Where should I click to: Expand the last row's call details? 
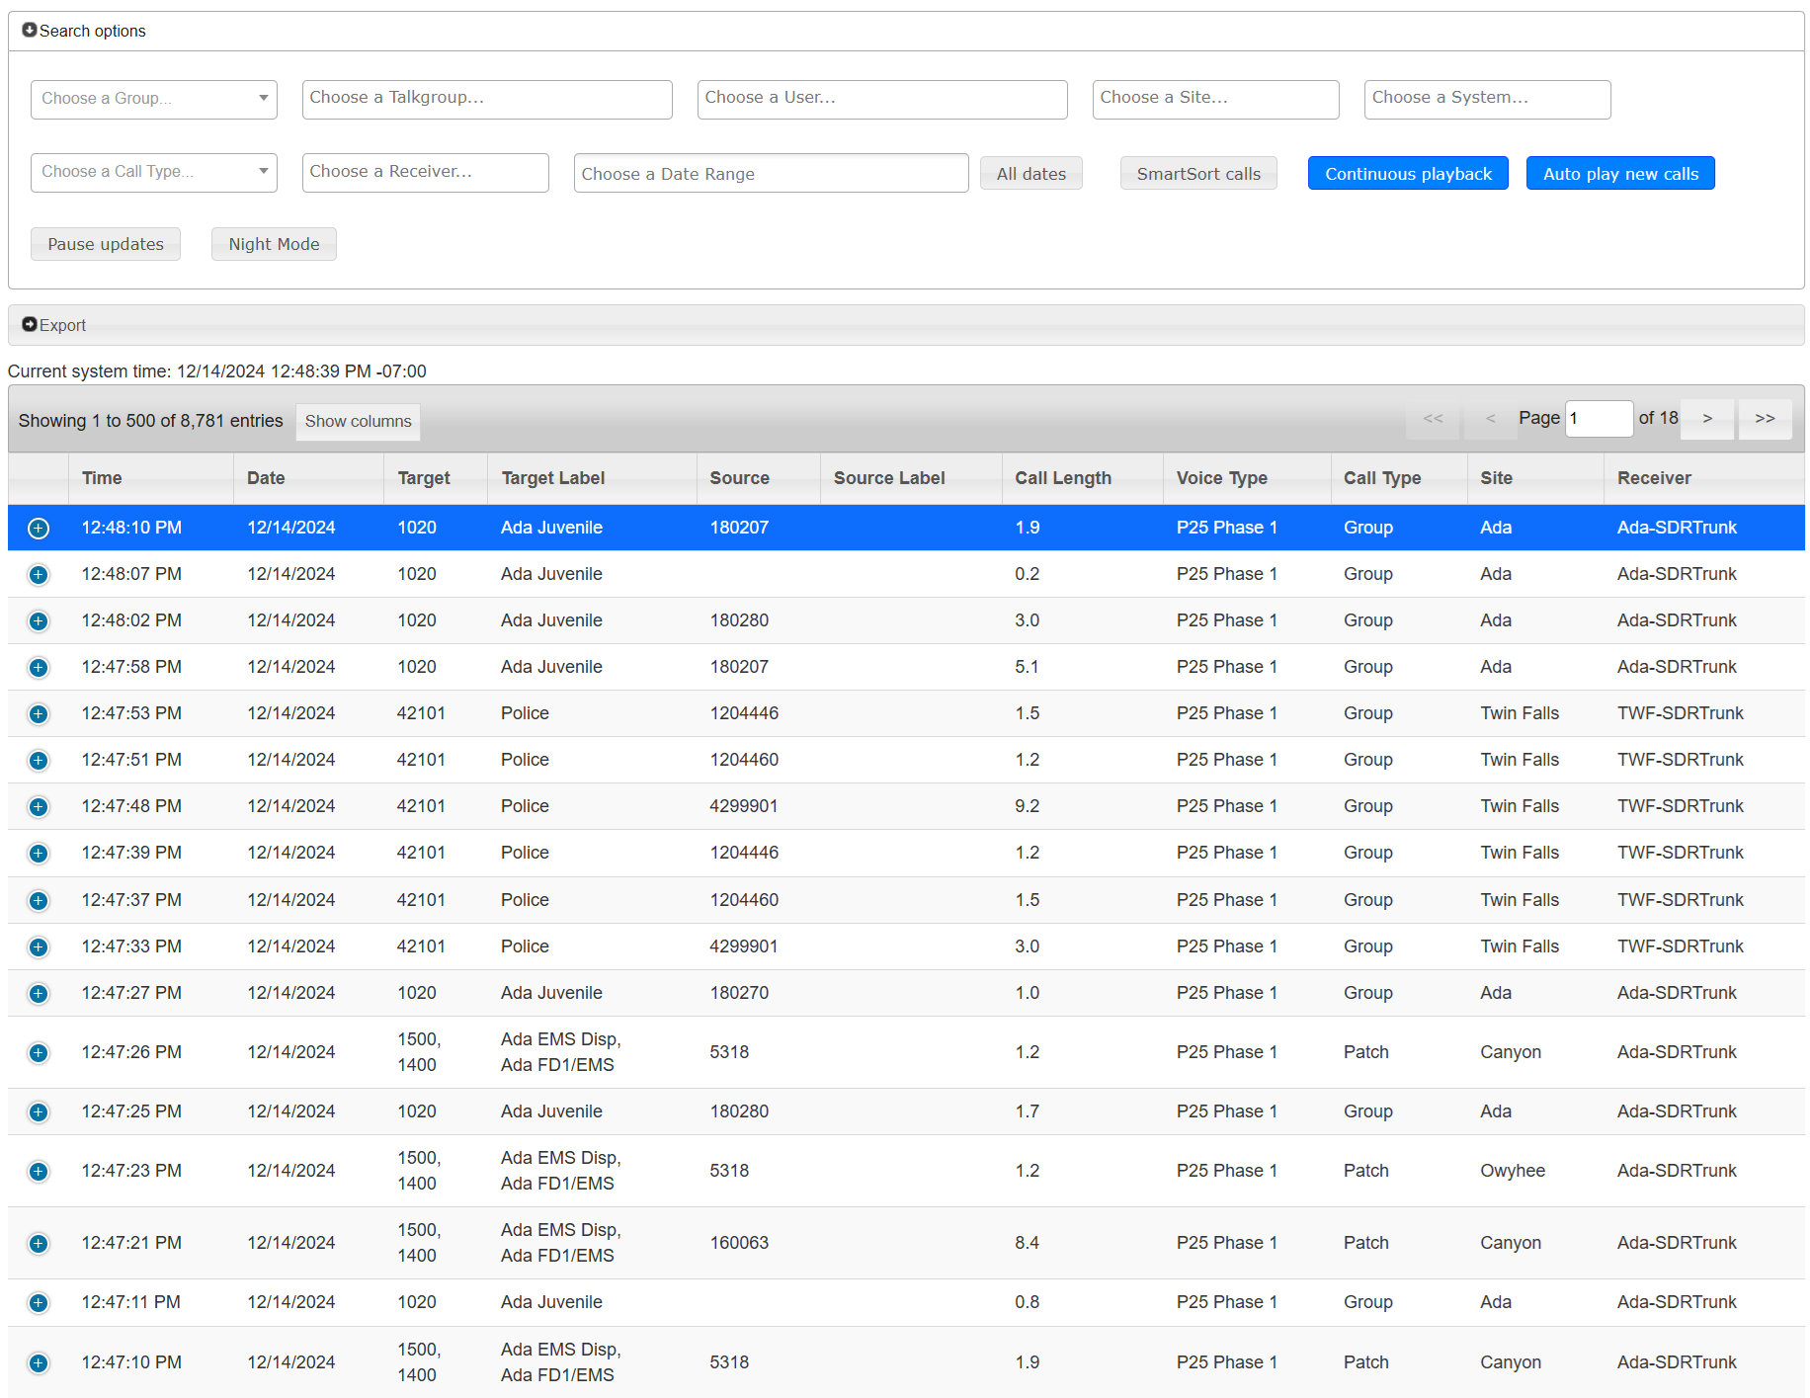(x=39, y=1361)
